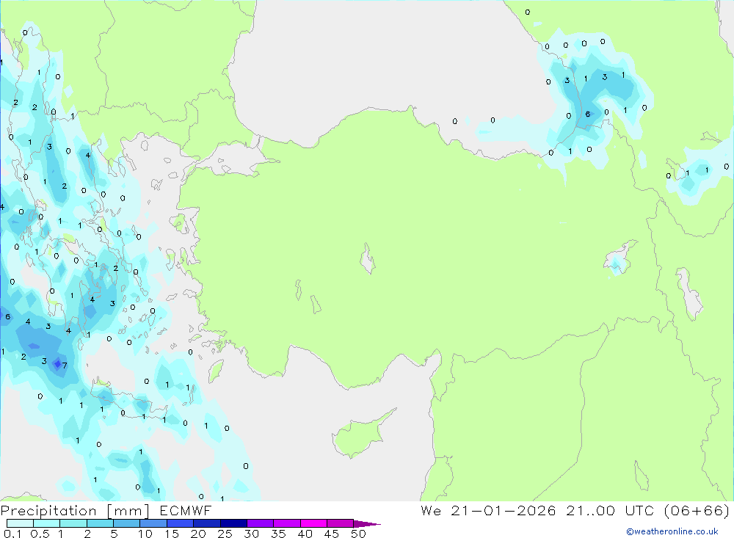Select the 5–10 mm legend color box
The width and height of the screenshot is (734, 538).
pos(126,523)
